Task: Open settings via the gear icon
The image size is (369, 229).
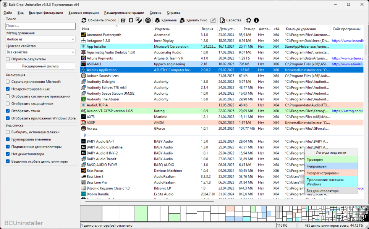Action: pyautogui.click(x=249, y=21)
